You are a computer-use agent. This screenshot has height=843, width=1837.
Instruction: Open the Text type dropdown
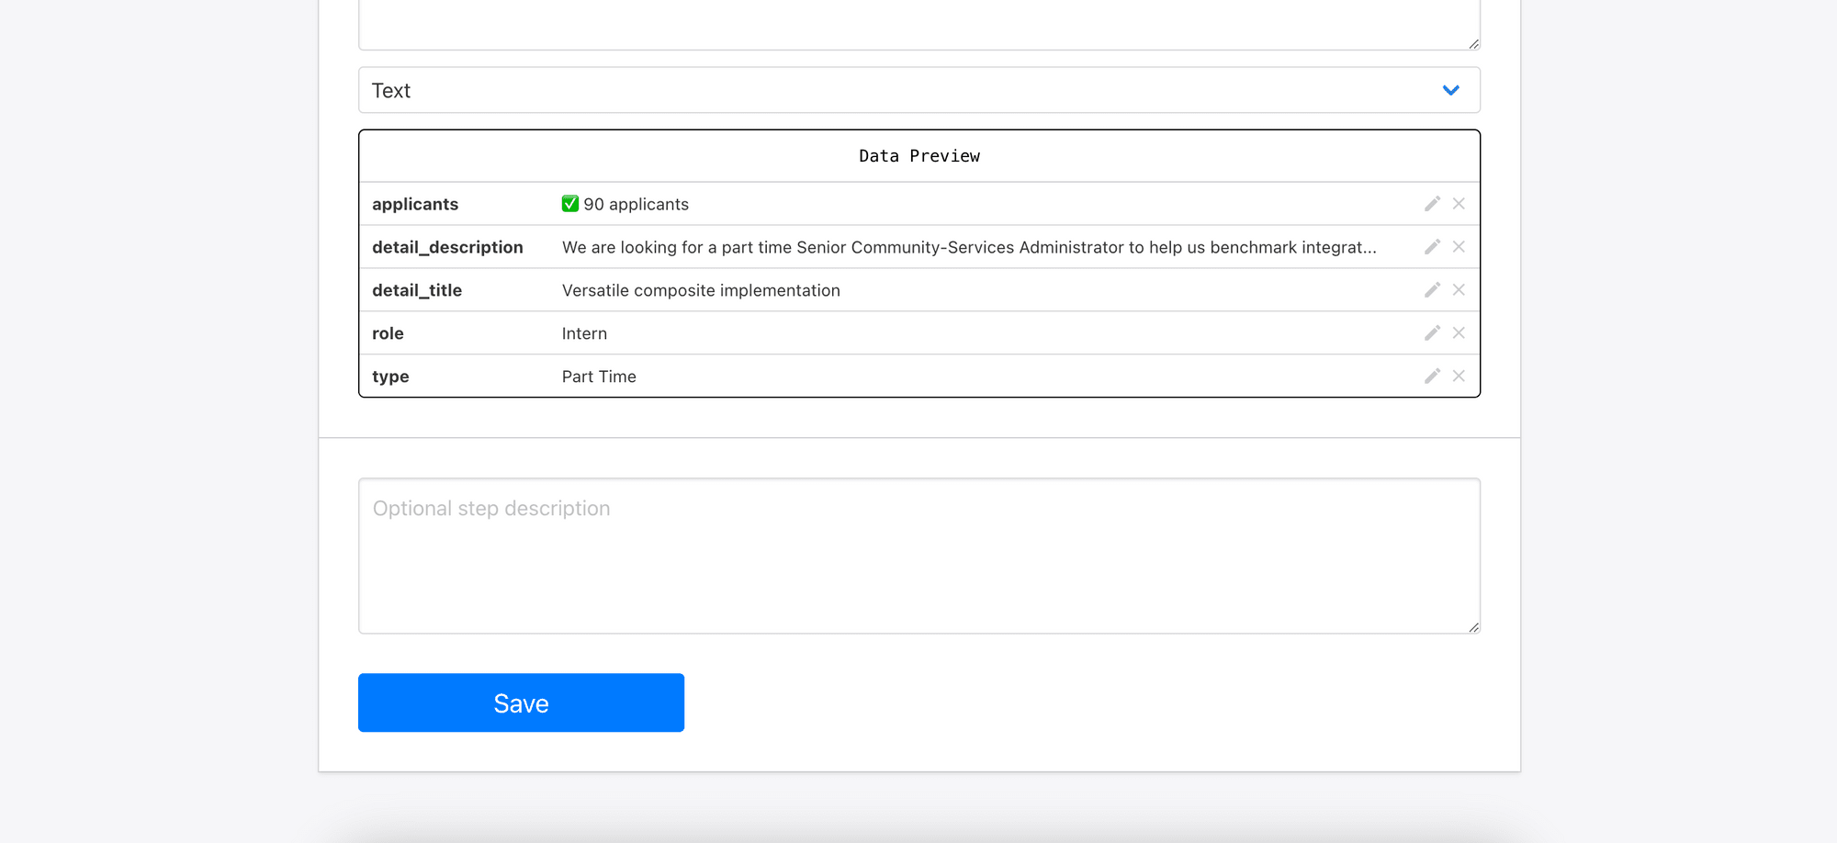[918, 89]
